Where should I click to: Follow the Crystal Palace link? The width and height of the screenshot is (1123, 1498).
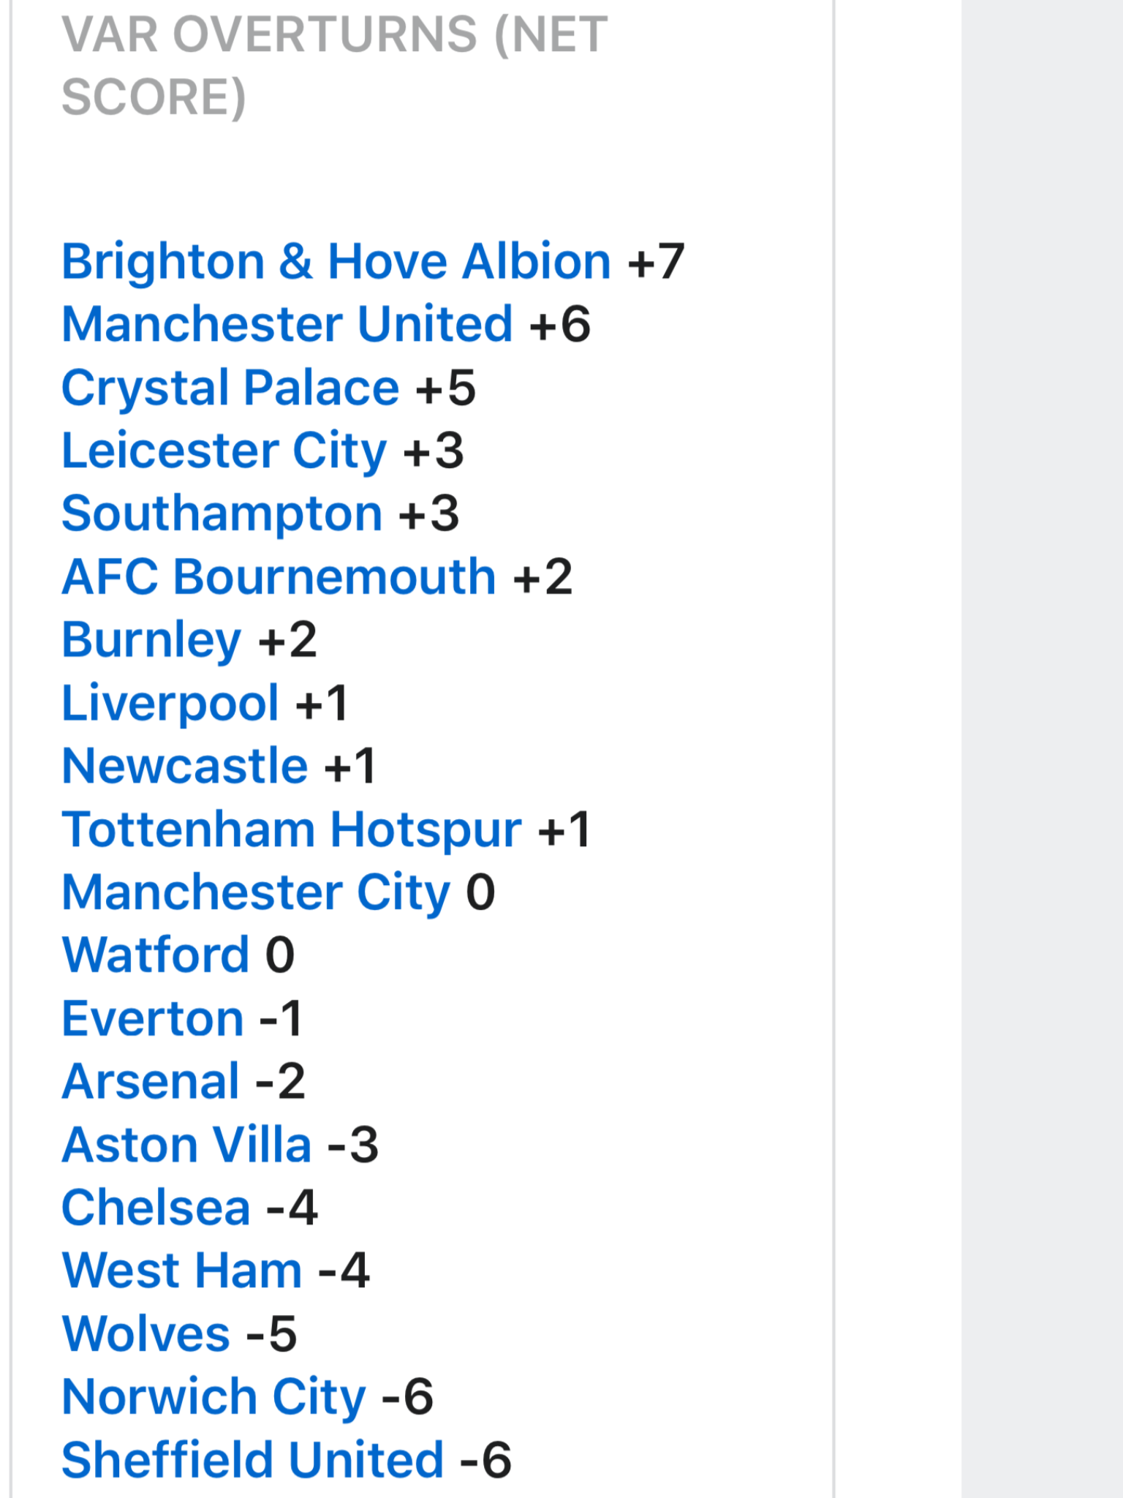(x=230, y=388)
